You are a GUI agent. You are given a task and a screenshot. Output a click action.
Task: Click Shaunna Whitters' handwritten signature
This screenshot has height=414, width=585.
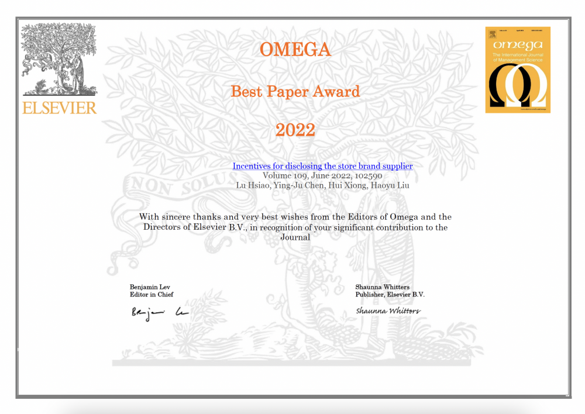click(x=388, y=311)
